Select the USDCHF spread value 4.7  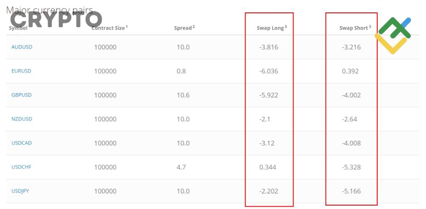[181, 167]
